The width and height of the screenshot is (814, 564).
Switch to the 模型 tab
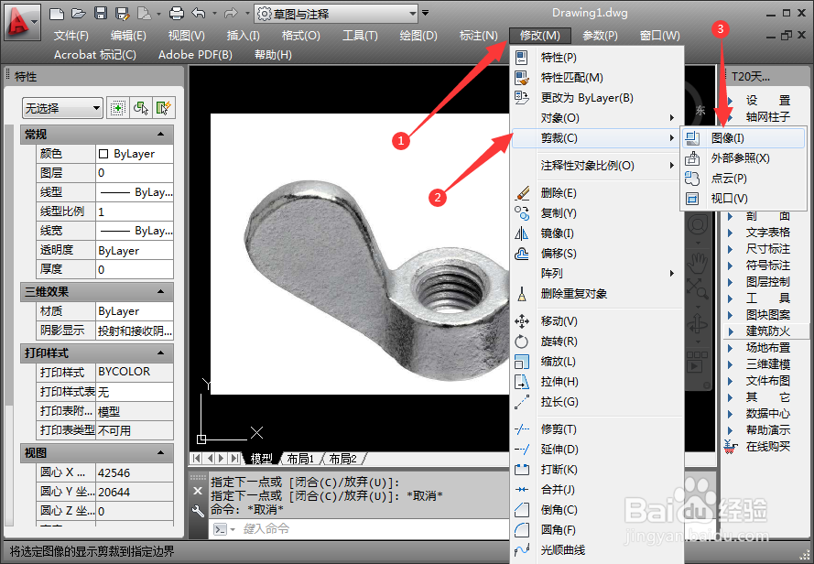pos(261,458)
